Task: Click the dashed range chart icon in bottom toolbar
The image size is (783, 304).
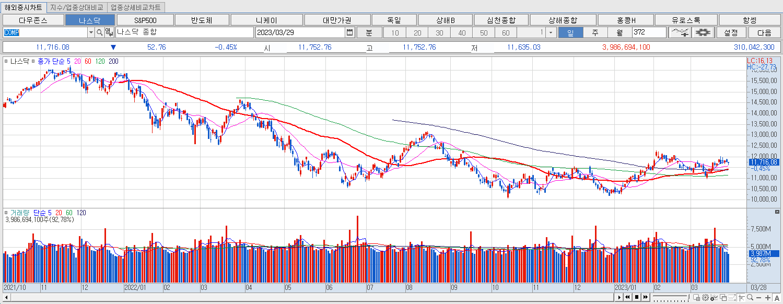Action: coord(732,298)
